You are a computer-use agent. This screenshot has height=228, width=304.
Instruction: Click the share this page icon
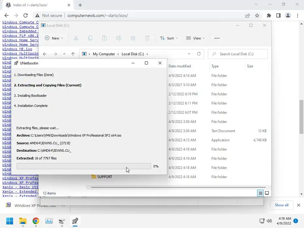(x=248, y=15)
